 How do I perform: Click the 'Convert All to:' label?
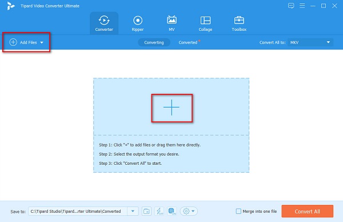click(273, 42)
